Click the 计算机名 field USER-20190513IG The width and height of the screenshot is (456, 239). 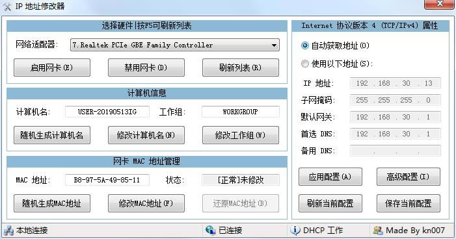point(107,112)
